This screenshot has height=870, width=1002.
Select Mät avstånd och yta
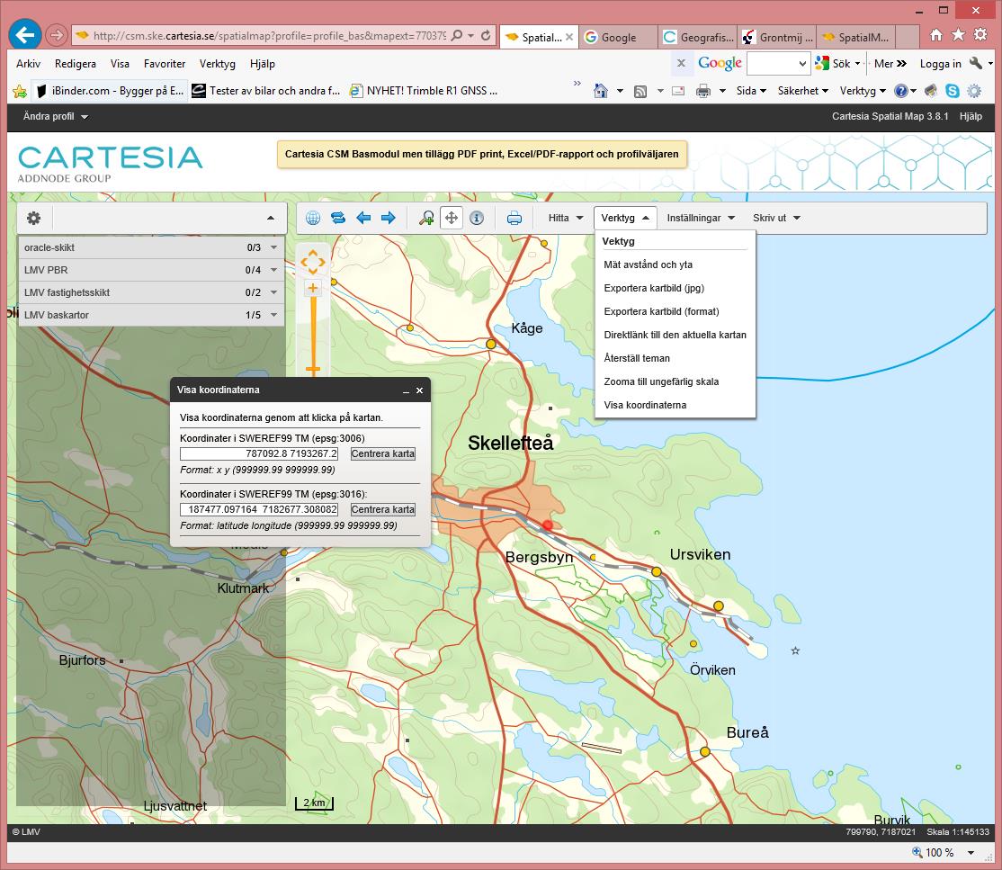[648, 265]
